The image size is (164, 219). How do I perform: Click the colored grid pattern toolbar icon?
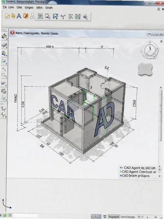pyautogui.click(x=40, y=16)
